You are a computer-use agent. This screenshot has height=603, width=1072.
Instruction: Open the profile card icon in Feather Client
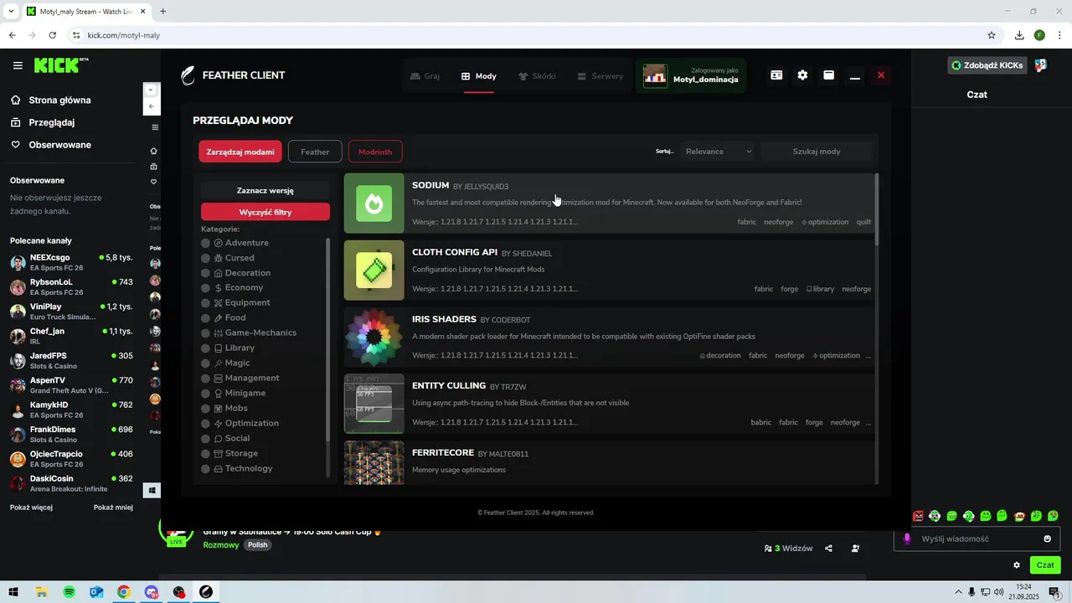(776, 75)
